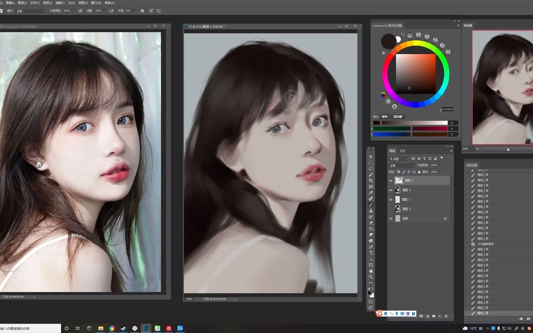Toggle pen pressure for opacity

pos(80,11)
